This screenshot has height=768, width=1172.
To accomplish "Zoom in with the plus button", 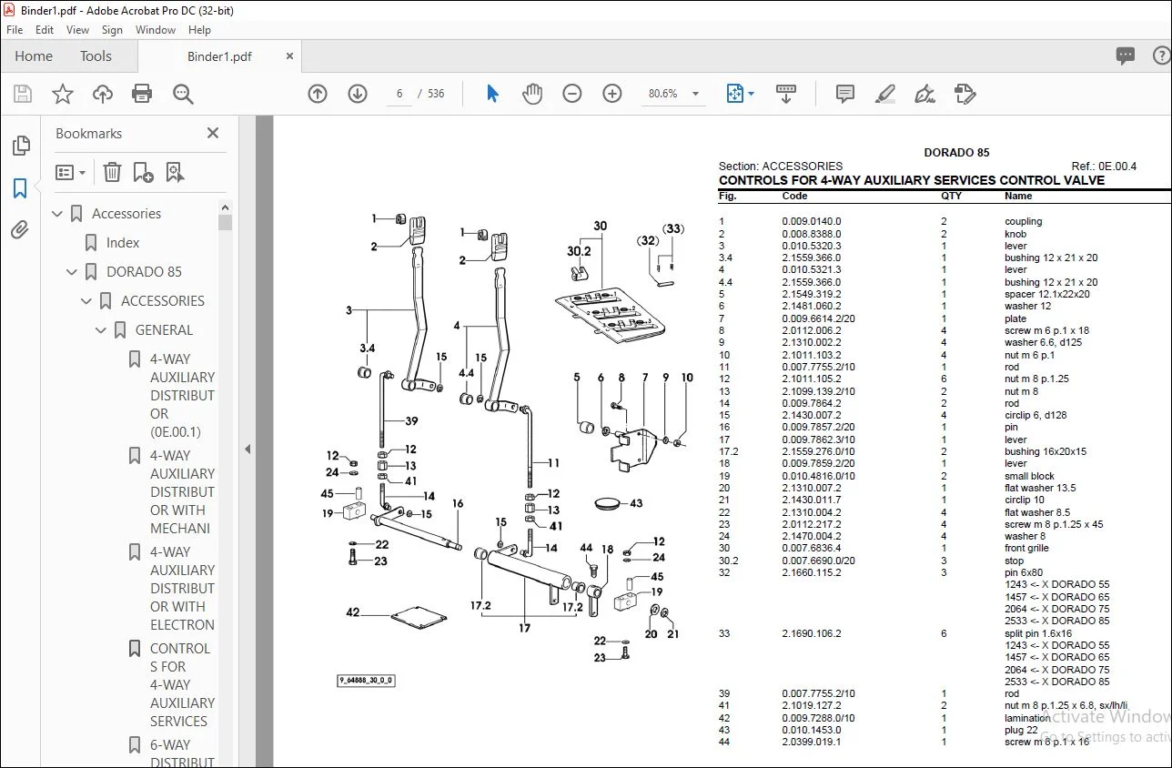I will tap(612, 94).
